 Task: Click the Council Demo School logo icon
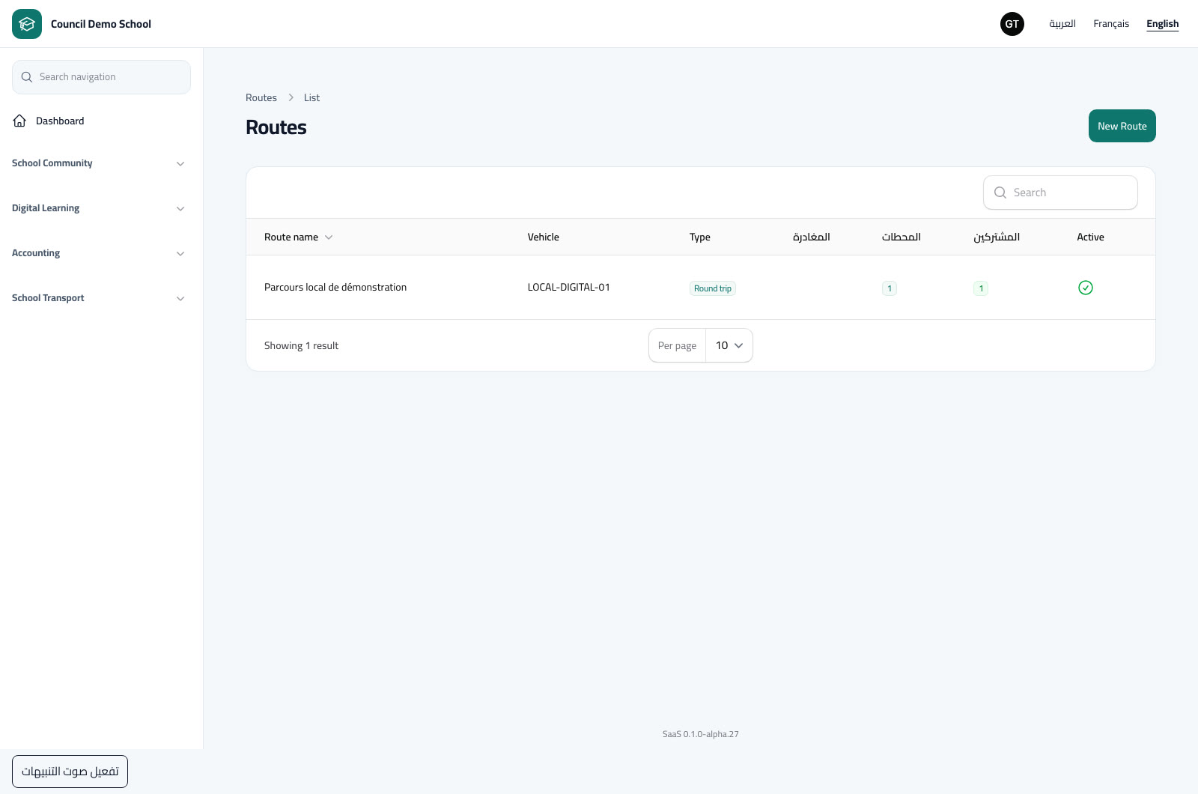(x=27, y=24)
